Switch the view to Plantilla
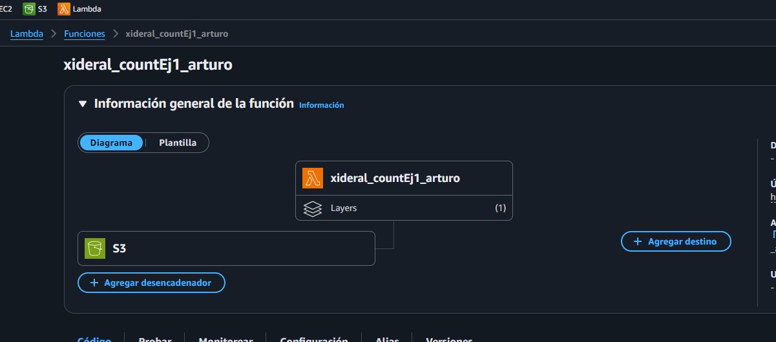Image resolution: width=776 pixels, height=342 pixels. coord(178,143)
